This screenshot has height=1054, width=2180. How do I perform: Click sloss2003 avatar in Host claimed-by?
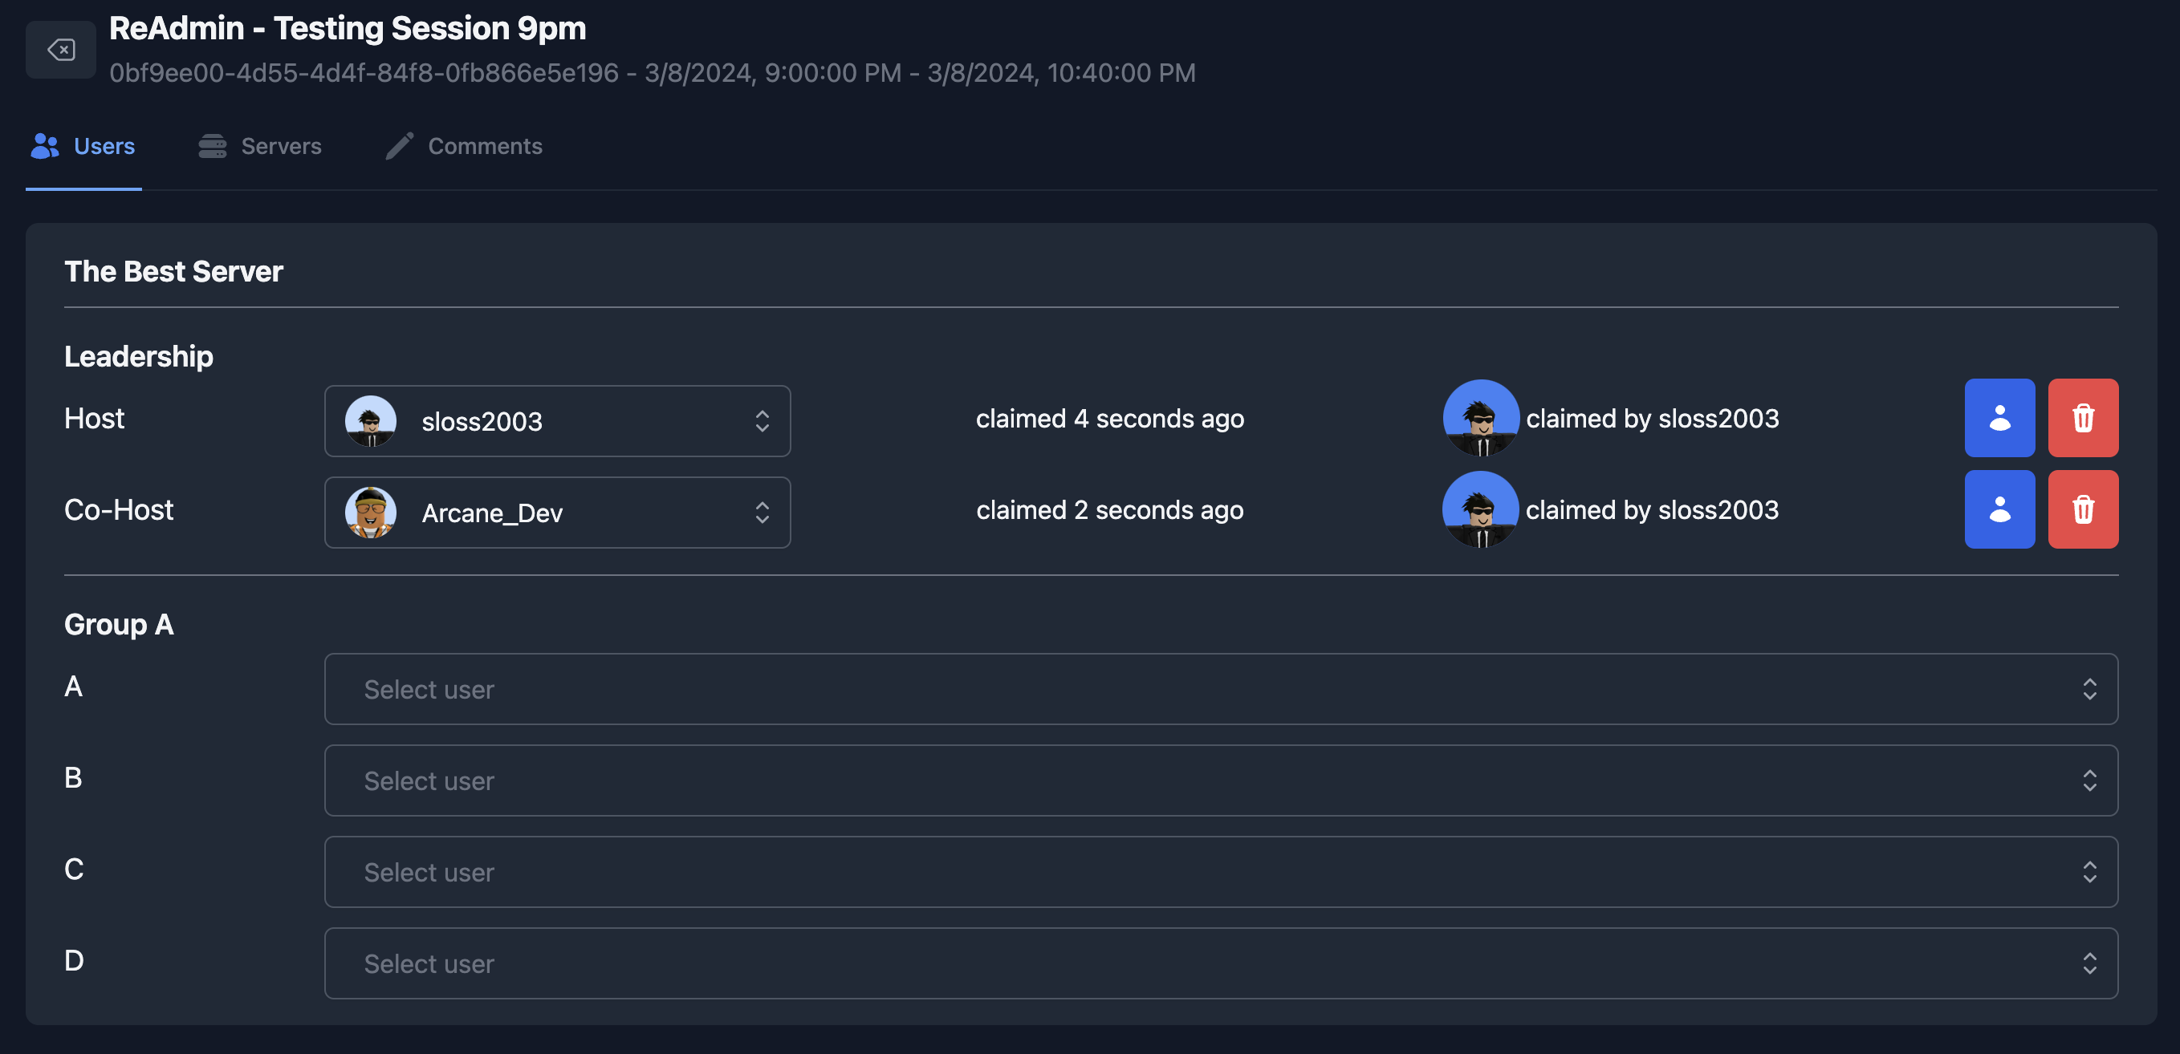point(1480,418)
